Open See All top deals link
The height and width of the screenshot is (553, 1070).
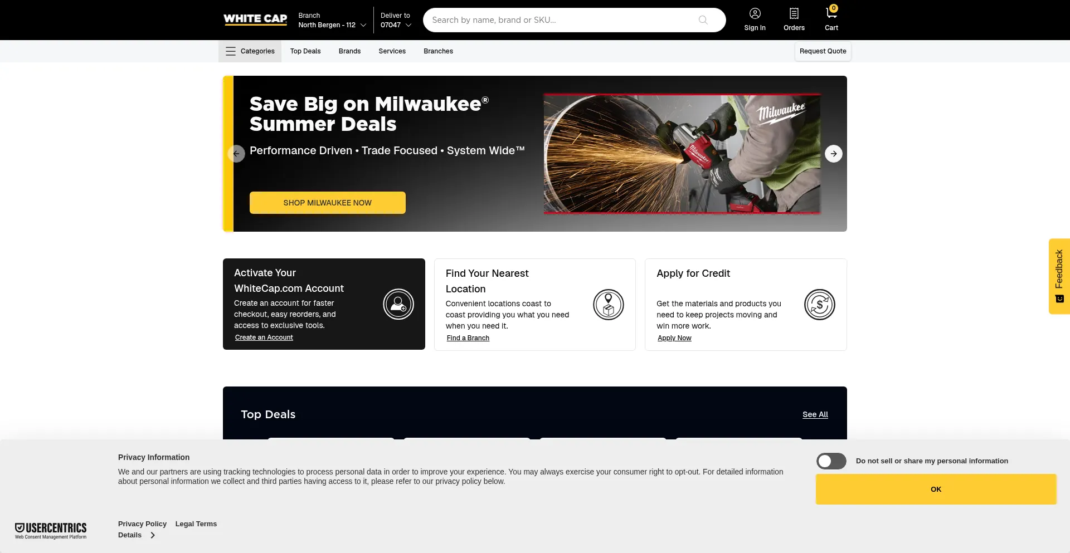(815, 414)
